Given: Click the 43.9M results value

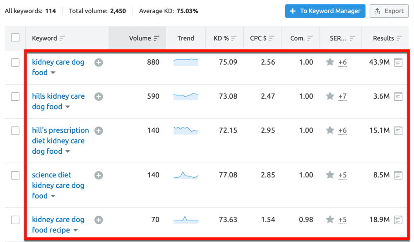Looking at the screenshot, I should tap(379, 62).
